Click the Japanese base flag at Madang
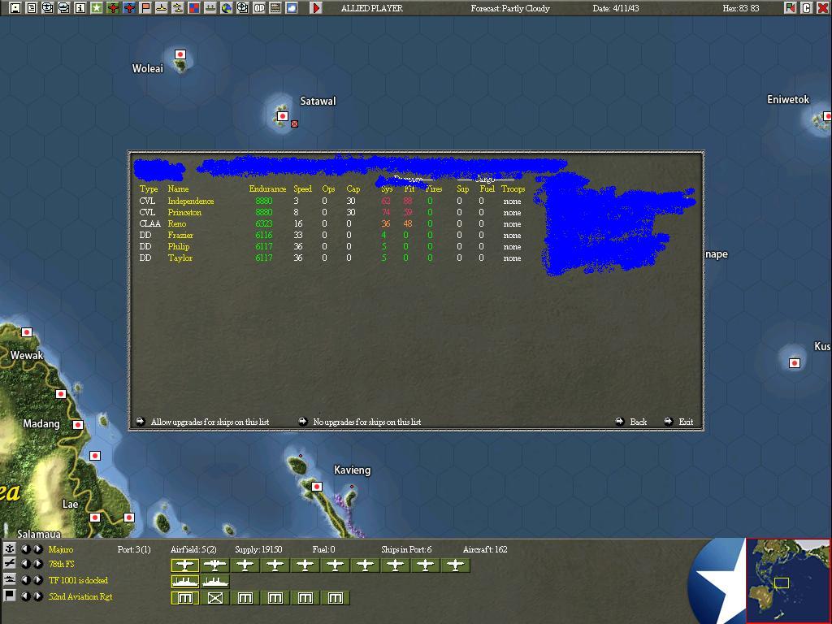832x624 pixels. click(78, 424)
